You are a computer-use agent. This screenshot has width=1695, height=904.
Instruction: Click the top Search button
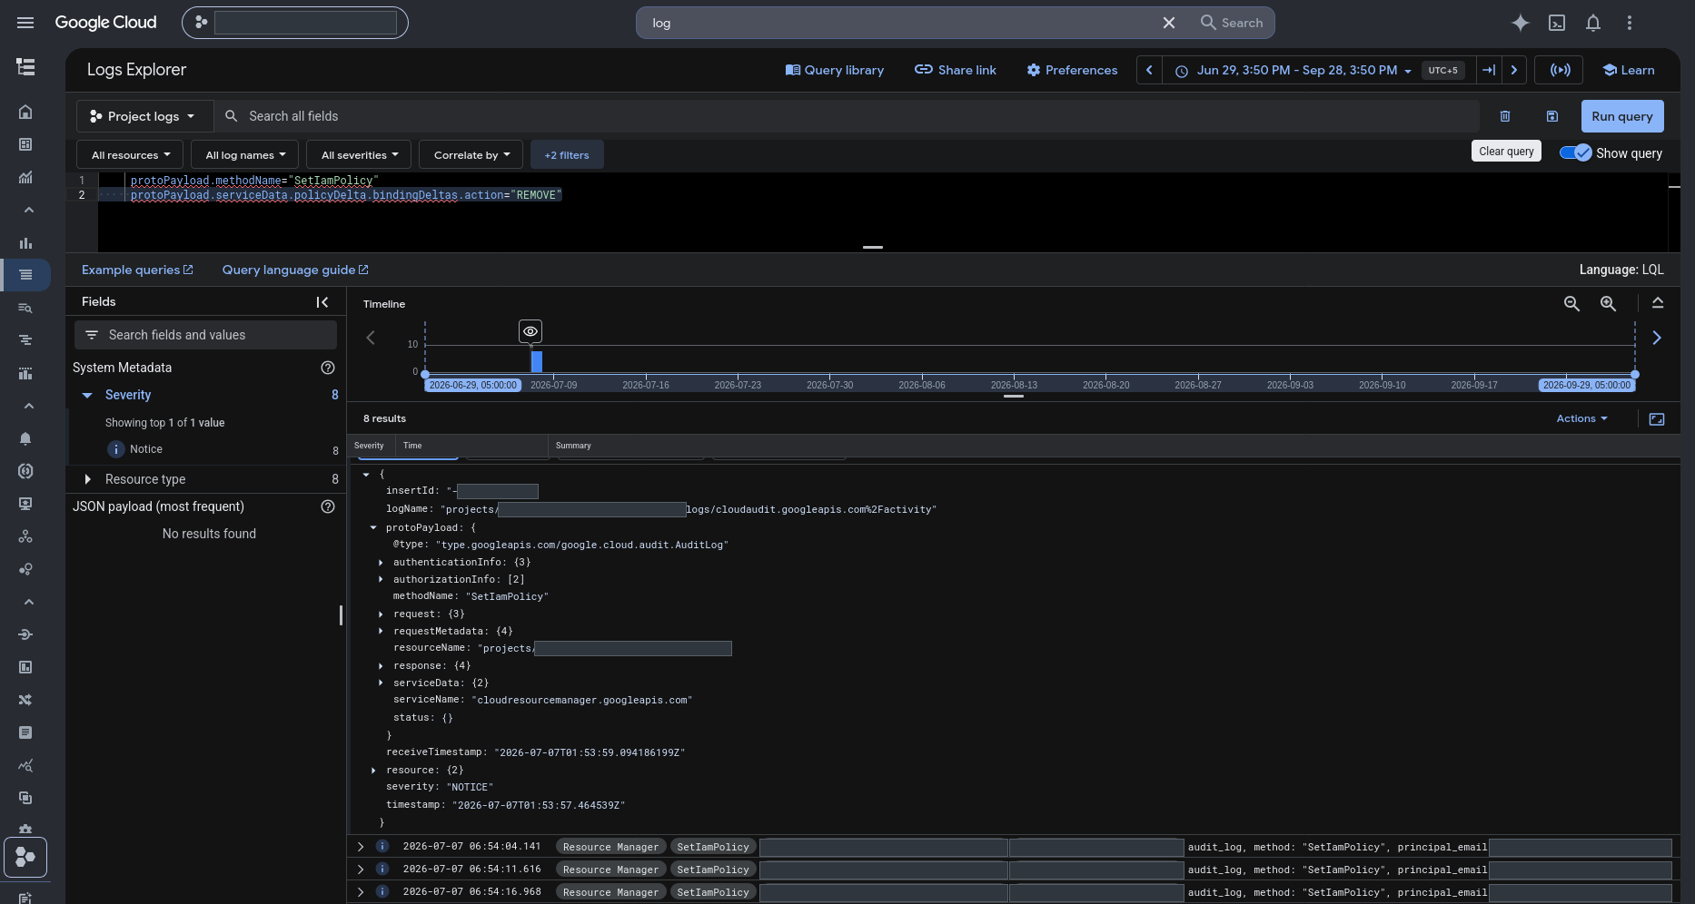(x=1232, y=23)
